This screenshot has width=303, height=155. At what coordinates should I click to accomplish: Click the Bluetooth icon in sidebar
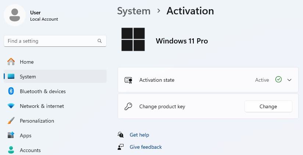11,91
